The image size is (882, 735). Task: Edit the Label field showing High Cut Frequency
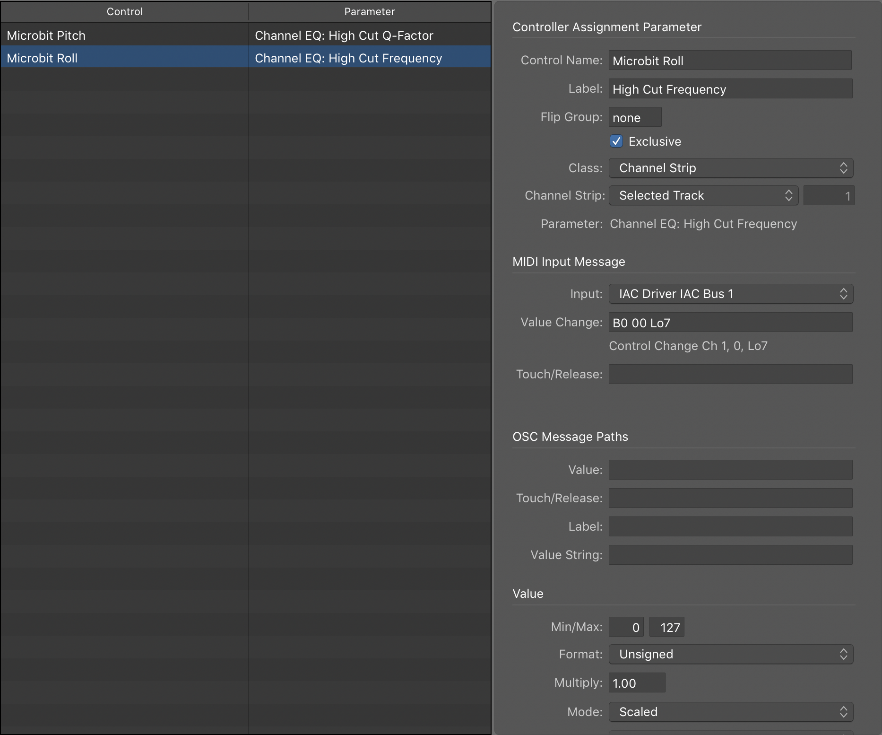(731, 89)
